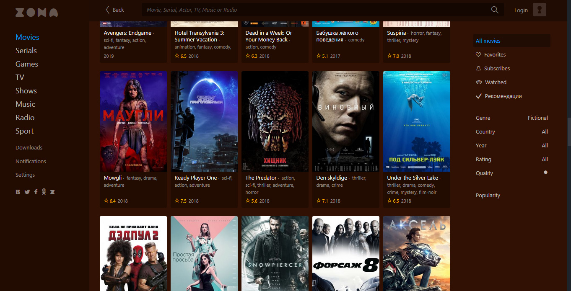Click the Favorites heart icon
The image size is (571, 291).
[x=478, y=54]
